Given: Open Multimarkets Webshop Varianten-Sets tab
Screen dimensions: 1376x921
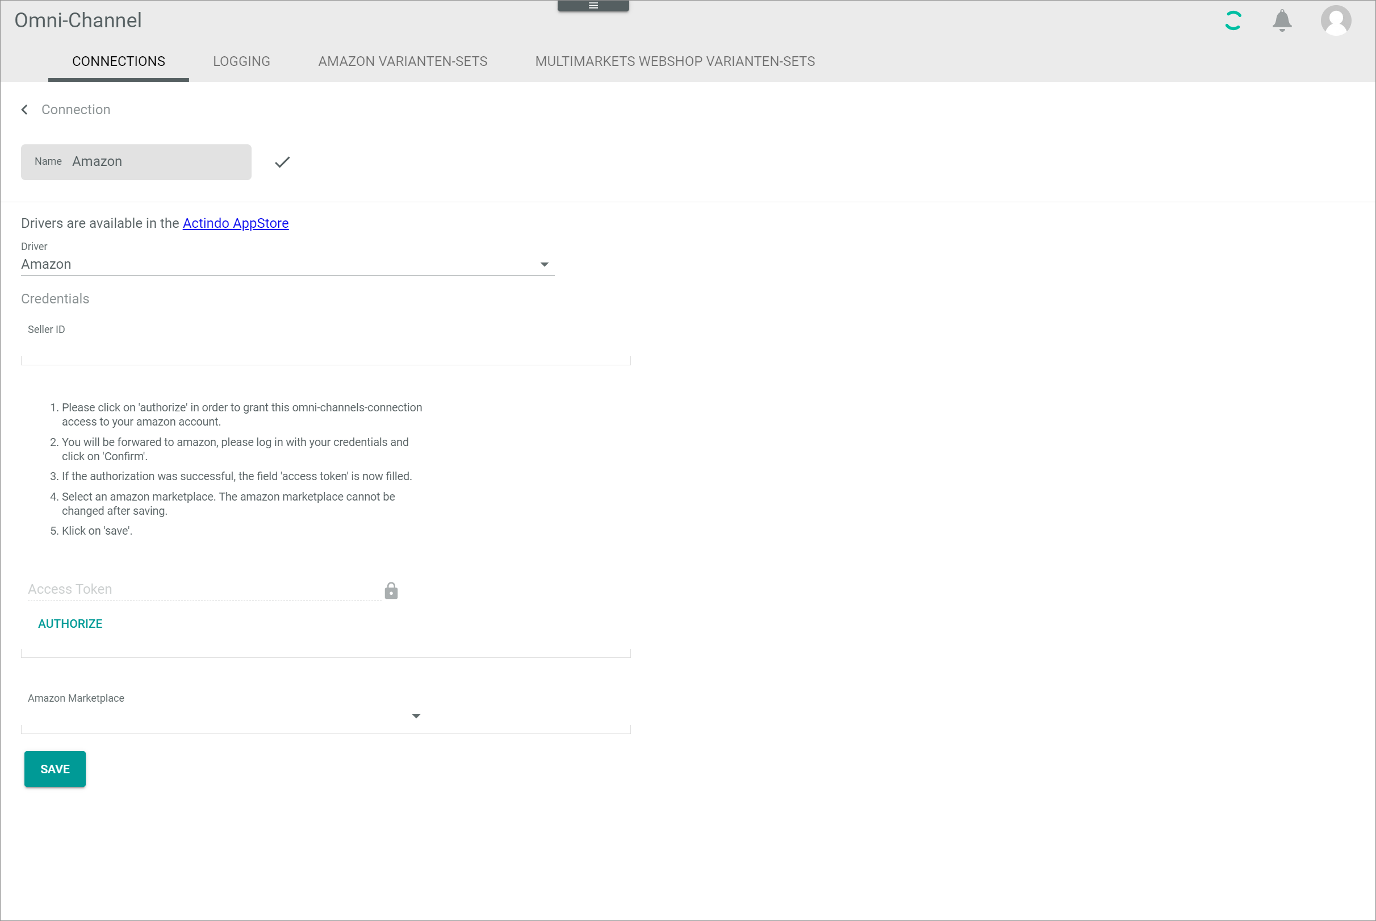Looking at the screenshot, I should point(675,62).
